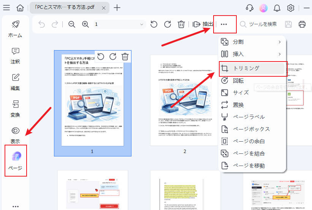Open 注釈 in the sidebar
Image resolution: width=312 pixels, height=210 pixels.
click(15, 56)
